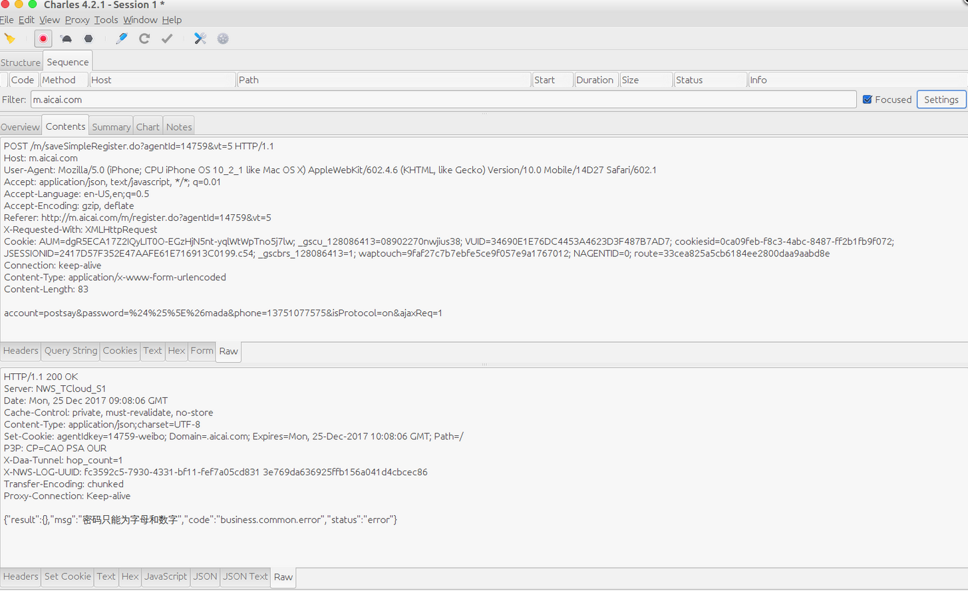Click the Referer header line
Screen dimensions: 968x591
click(x=137, y=218)
